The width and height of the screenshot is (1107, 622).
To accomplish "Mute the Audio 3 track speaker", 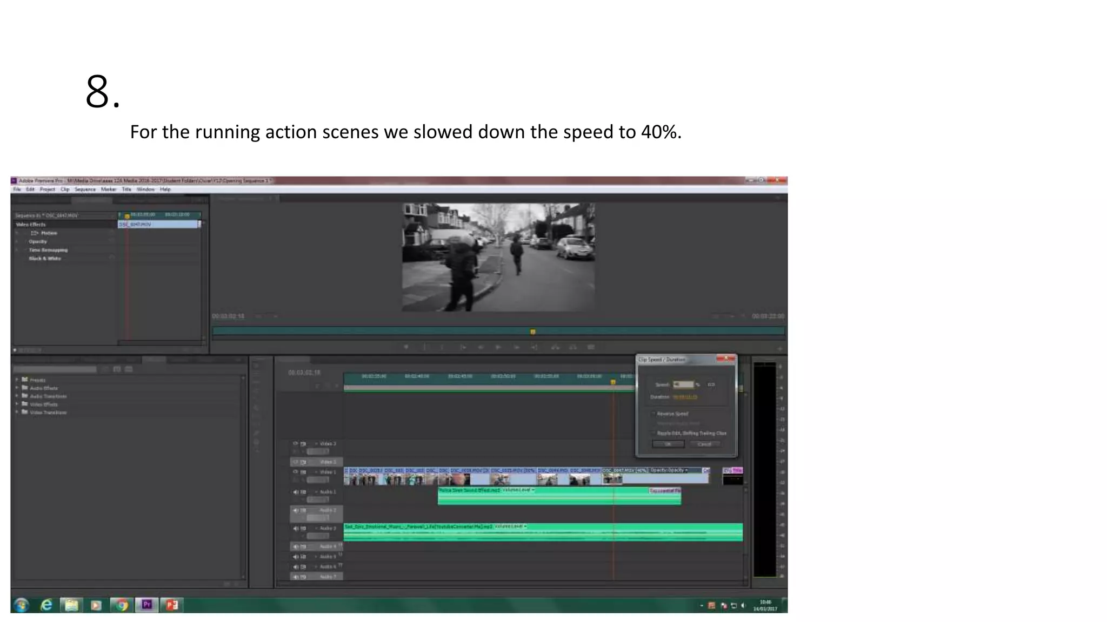I will (295, 528).
